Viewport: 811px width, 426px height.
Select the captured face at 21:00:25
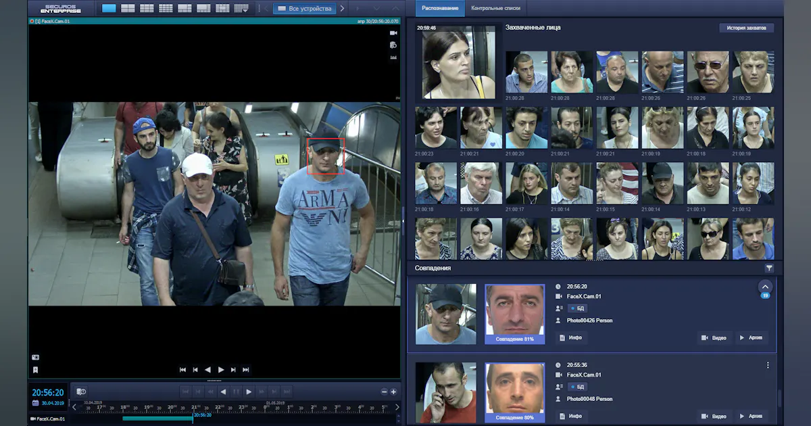754,72
